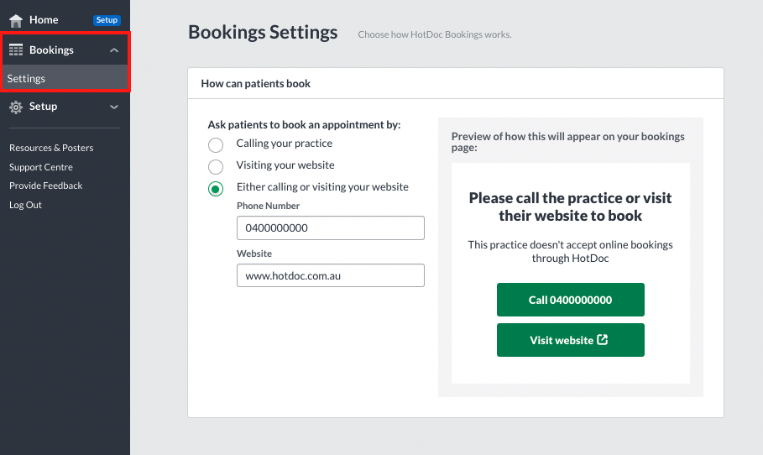Image resolution: width=763 pixels, height=455 pixels.
Task: Select Either calling or visiting radio option
Action: [x=216, y=188]
